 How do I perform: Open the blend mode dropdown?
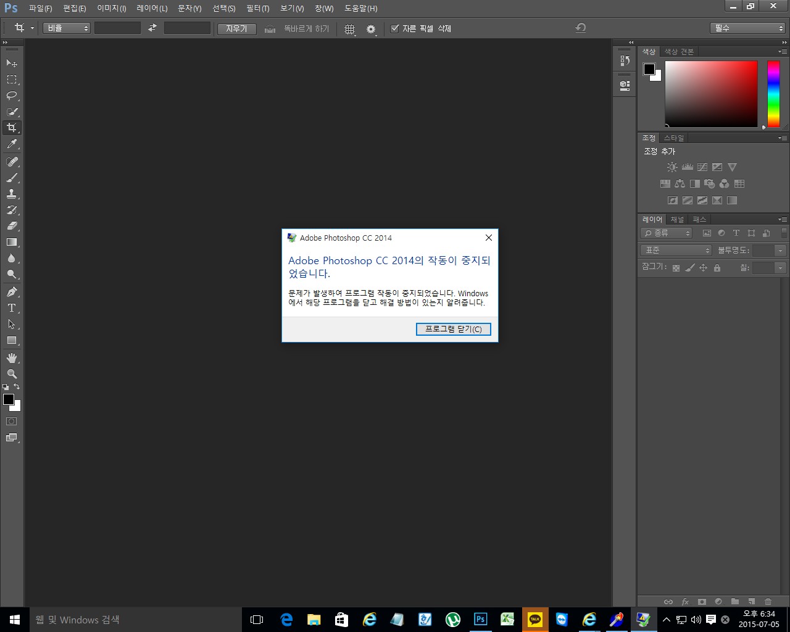point(676,250)
